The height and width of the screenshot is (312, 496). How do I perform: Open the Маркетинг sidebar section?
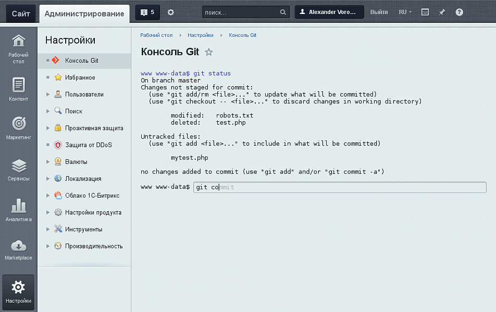[x=18, y=128]
